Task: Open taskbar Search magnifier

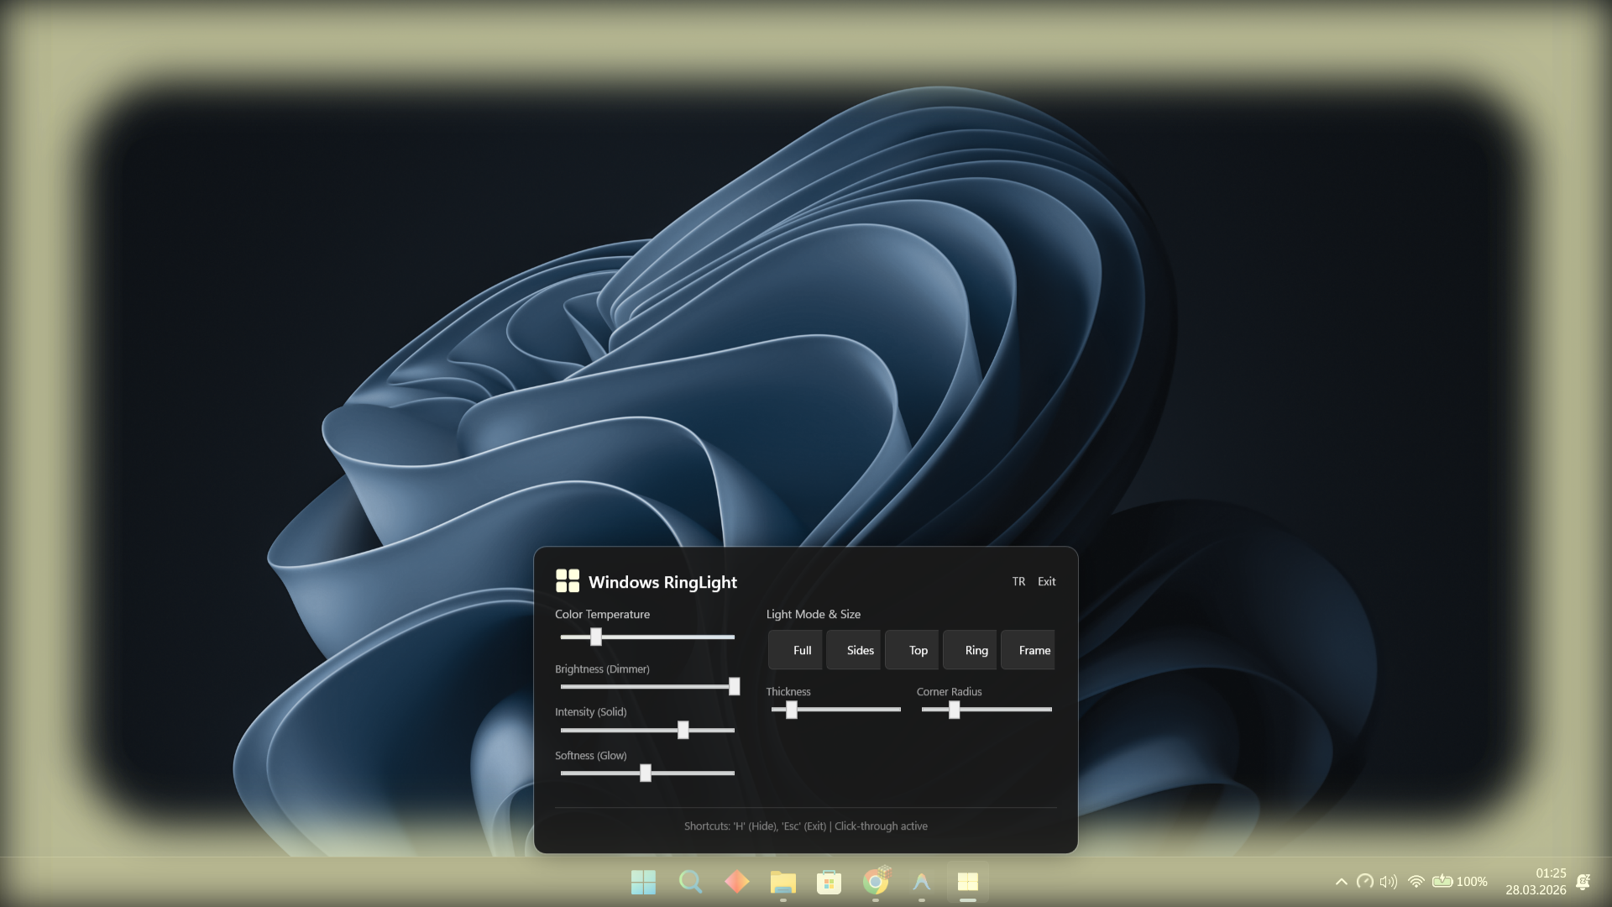Action: (x=690, y=882)
